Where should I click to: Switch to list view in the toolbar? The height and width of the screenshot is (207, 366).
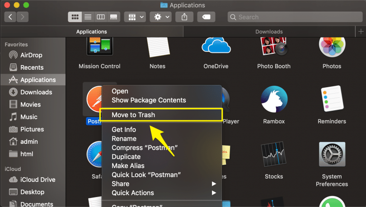click(x=88, y=17)
